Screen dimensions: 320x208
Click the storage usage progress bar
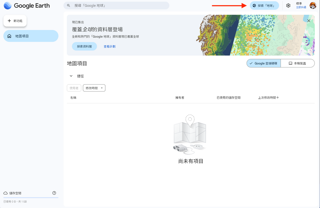point(31,198)
